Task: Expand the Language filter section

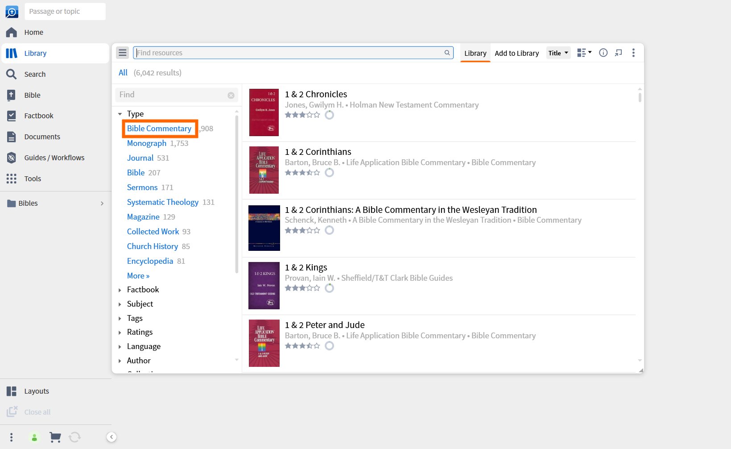Action: point(120,347)
